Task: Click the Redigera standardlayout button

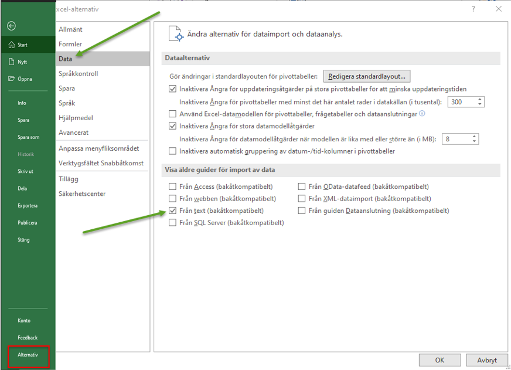Action: 367,76
